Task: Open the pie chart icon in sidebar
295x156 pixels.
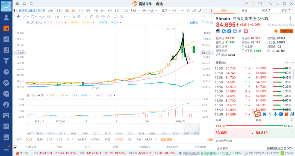Action: (x=6, y=72)
